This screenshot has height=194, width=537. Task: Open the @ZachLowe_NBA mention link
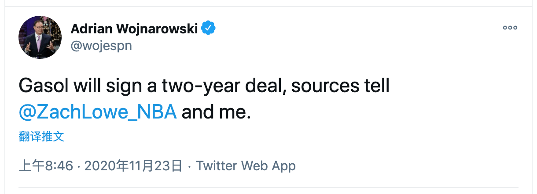click(x=98, y=112)
